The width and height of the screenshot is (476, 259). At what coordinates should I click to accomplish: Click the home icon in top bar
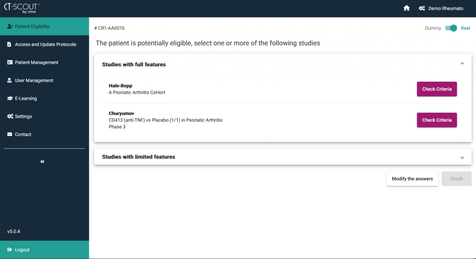(406, 8)
